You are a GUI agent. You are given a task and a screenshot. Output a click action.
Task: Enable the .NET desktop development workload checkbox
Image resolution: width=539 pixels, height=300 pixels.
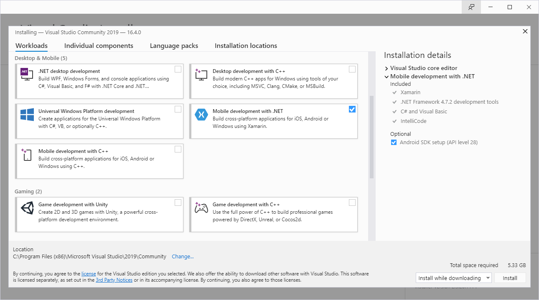point(178,69)
